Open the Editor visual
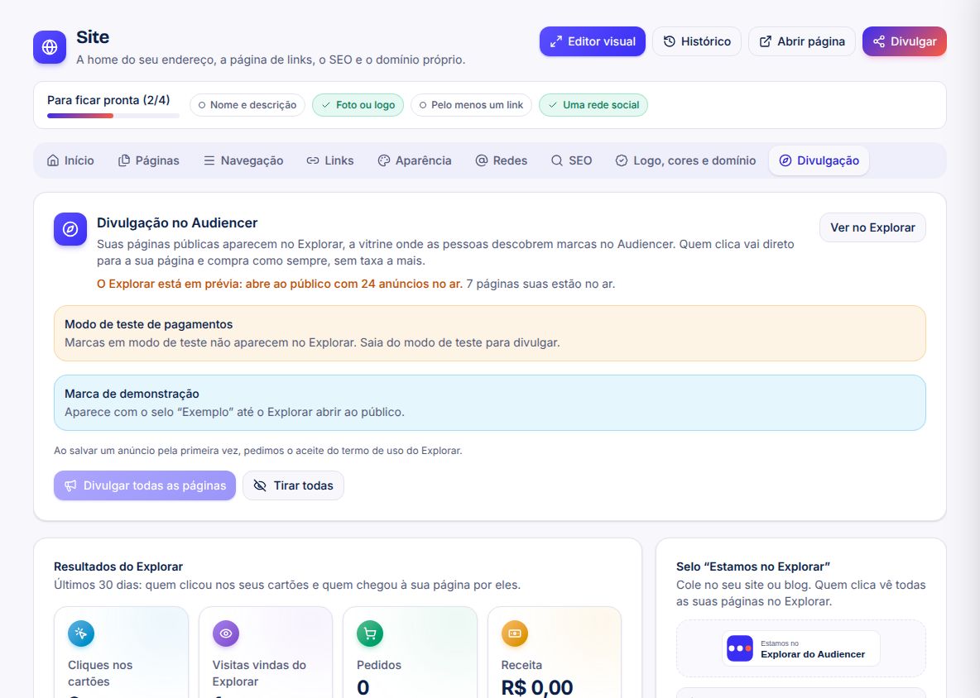The width and height of the screenshot is (980, 698). [593, 41]
